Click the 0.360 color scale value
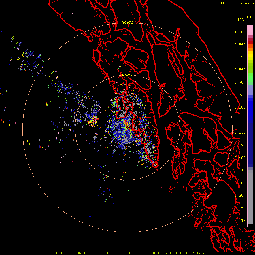The image size is (255, 255). point(240,183)
